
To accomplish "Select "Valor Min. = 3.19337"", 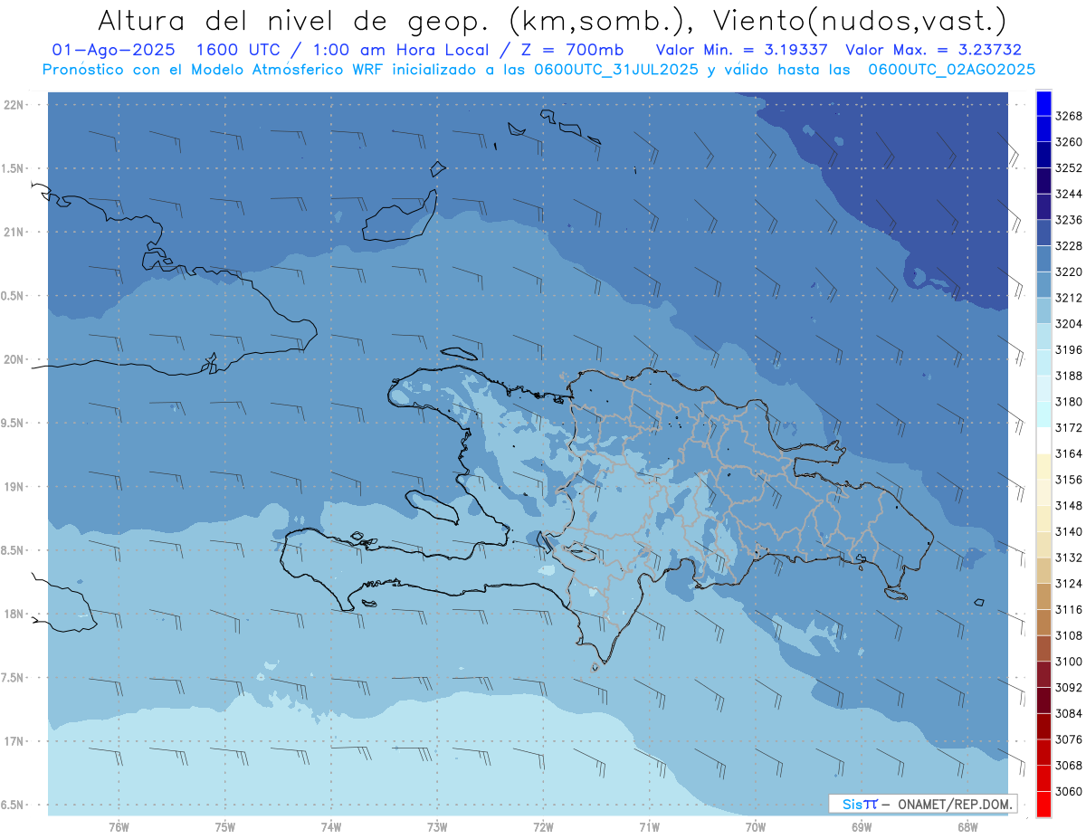I will pos(742,50).
